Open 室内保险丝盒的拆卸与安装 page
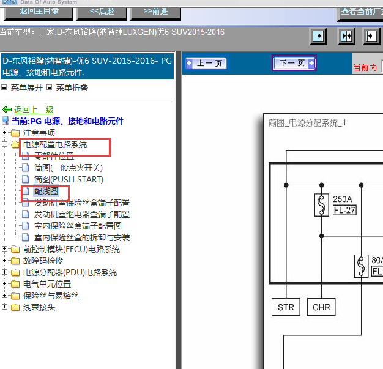383x369 pixels. (x=82, y=237)
